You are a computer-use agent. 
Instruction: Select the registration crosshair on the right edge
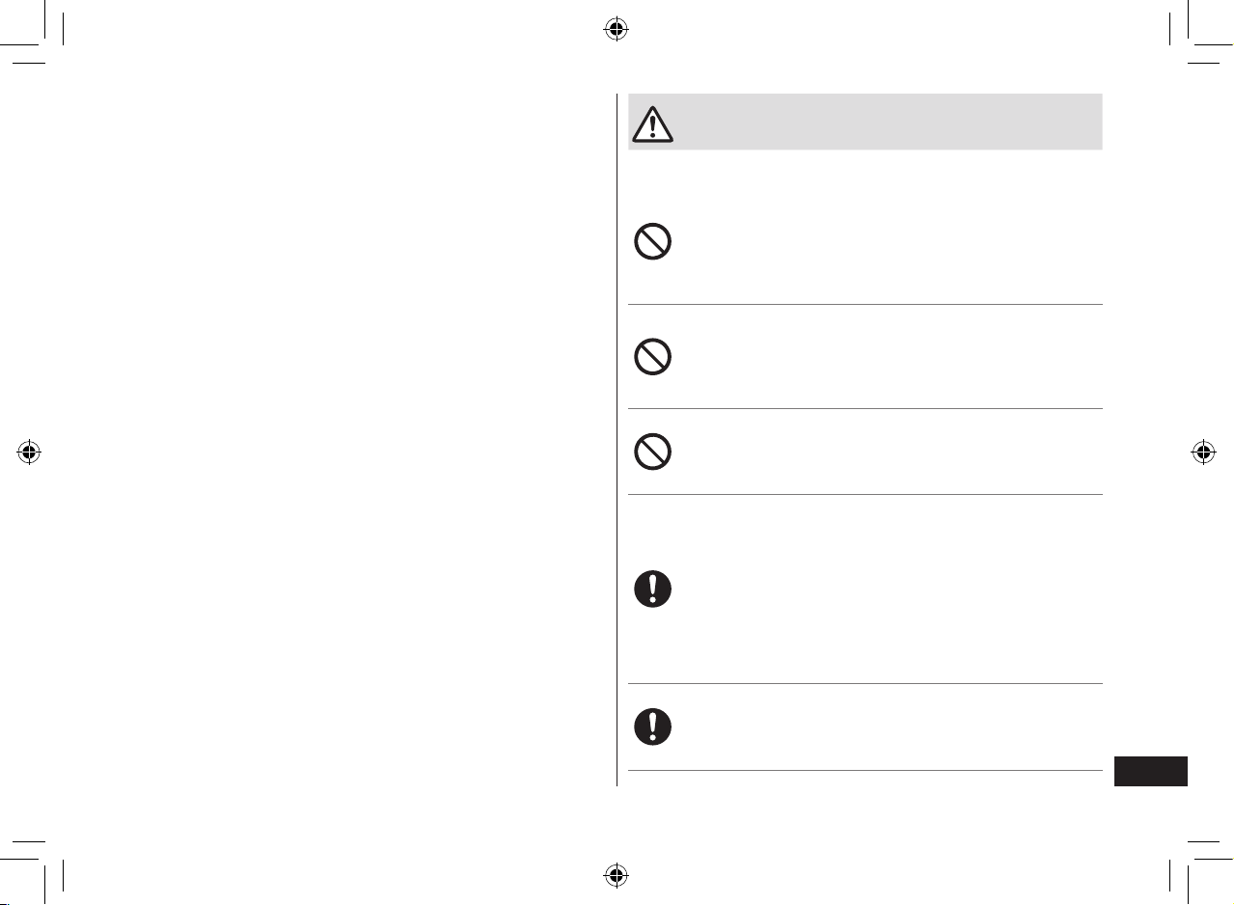click(x=1202, y=452)
